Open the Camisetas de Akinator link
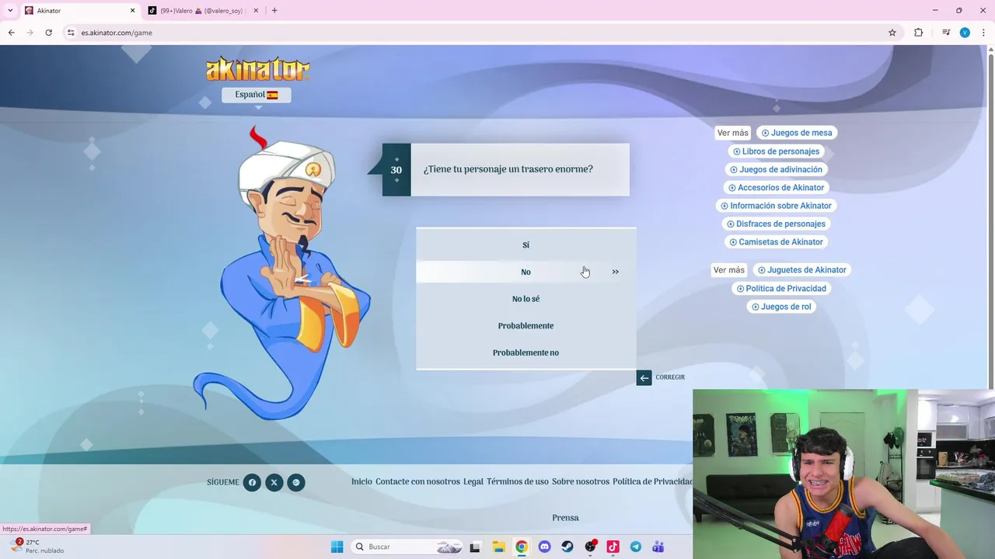The image size is (995, 559). coord(776,242)
